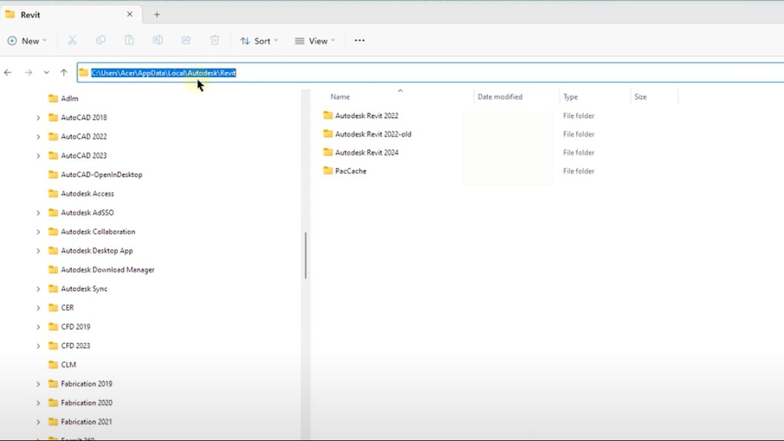Click the CER folder icon

pos(54,308)
